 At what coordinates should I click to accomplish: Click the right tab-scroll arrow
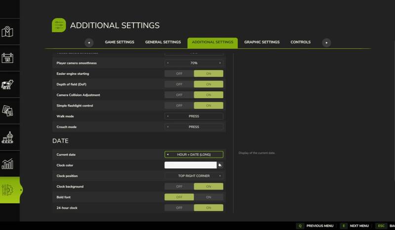(327, 42)
